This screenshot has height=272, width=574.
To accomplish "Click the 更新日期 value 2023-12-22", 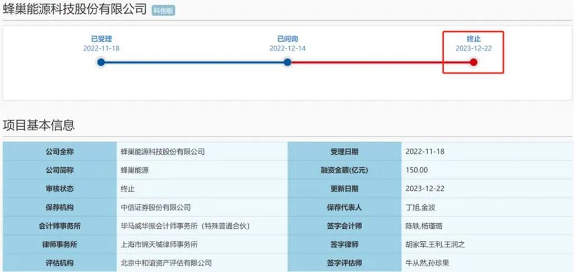I will 425,189.
